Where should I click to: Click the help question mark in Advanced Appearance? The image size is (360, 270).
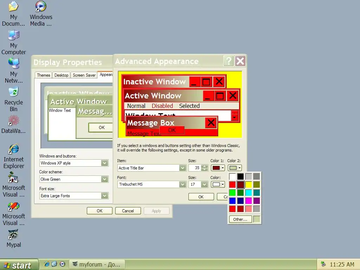point(229,61)
